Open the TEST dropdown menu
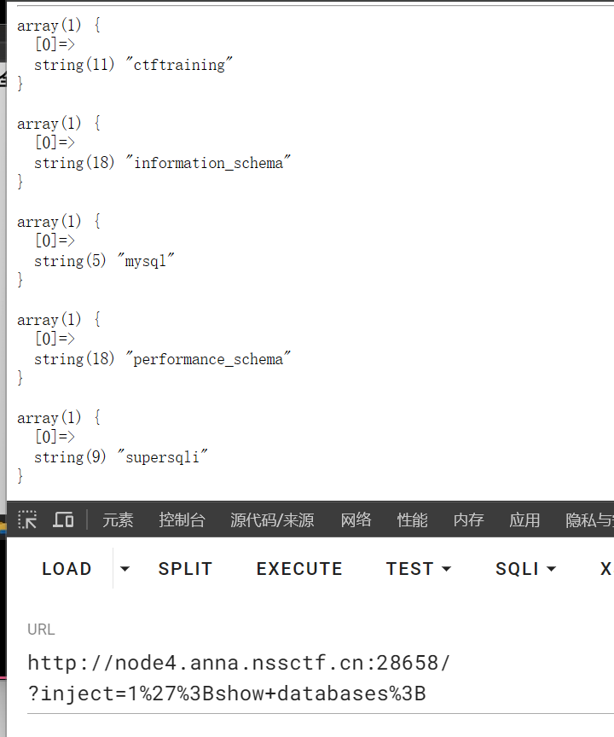614x737 pixels. [419, 569]
